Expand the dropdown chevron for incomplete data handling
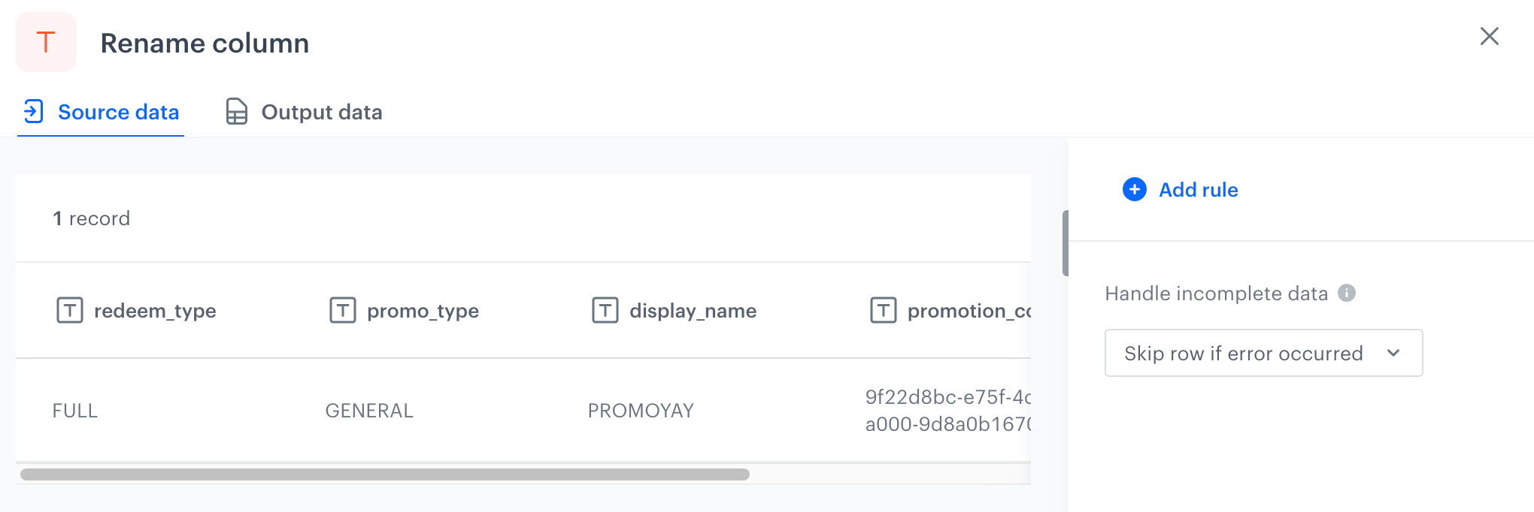 1393,353
